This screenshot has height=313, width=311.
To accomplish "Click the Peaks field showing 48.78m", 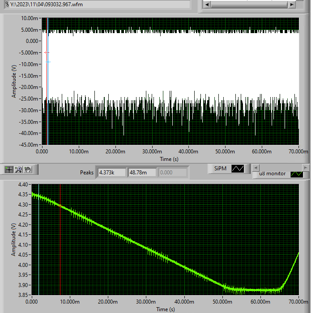I will [x=142, y=173].
